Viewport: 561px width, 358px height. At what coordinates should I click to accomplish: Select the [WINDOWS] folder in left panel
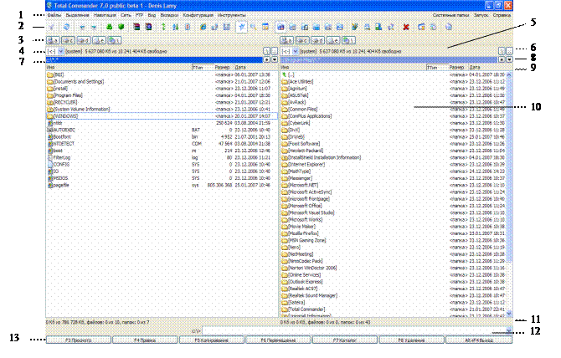[162, 116]
